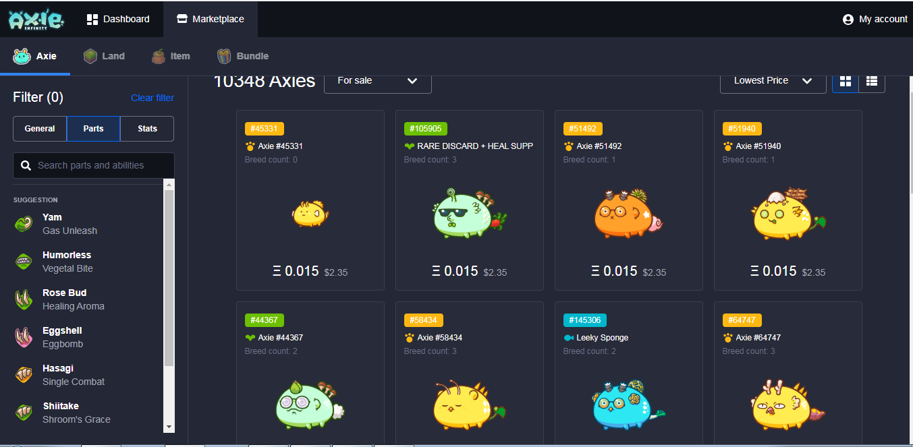Open the yellow Axie #64747 image
The height and width of the screenshot is (447, 913).
tap(787, 405)
